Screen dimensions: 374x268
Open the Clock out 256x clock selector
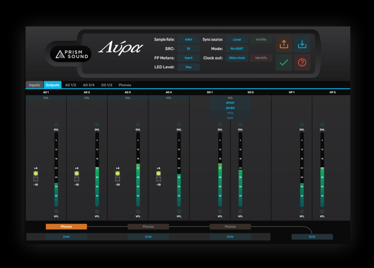coord(236,58)
